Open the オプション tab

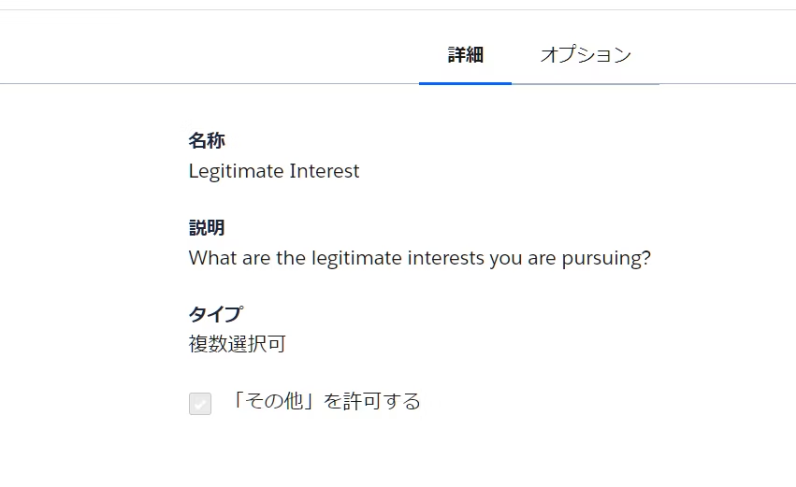[586, 55]
